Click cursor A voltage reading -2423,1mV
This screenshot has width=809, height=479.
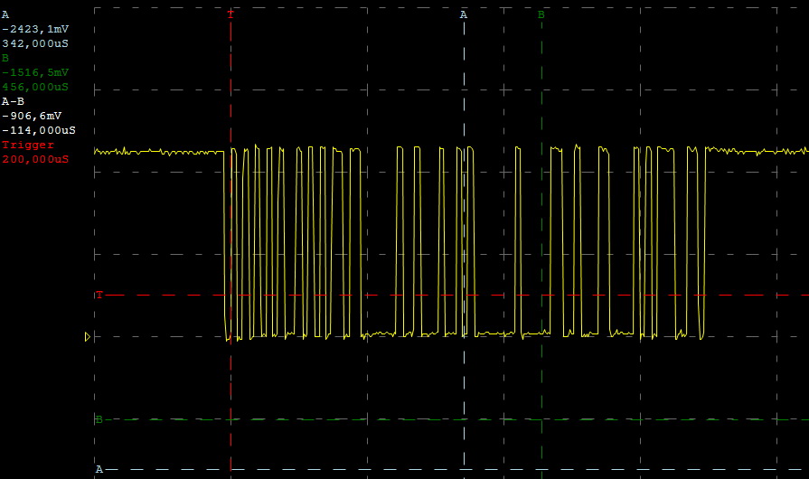point(35,30)
